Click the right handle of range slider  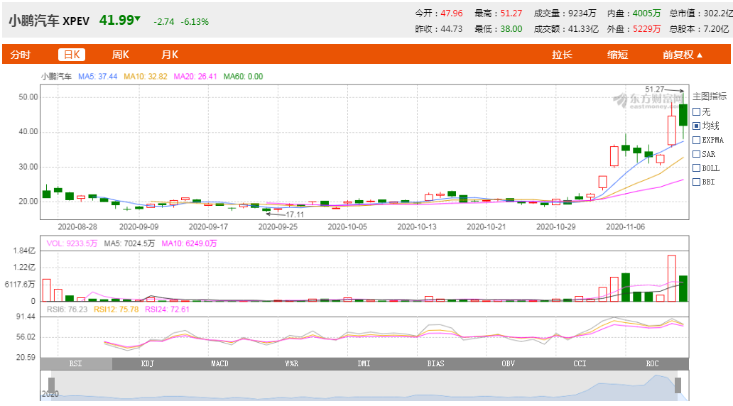pos(678,385)
